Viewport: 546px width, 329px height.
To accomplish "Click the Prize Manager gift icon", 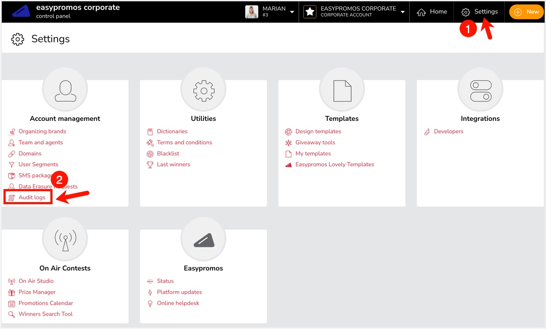I will (12, 292).
